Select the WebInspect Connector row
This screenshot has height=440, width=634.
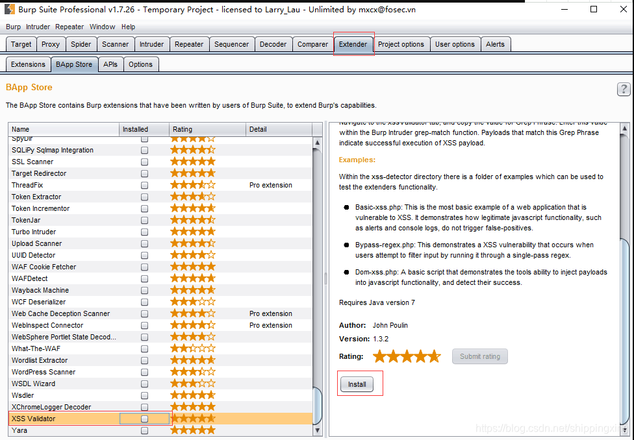pyautogui.click(x=160, y=325)
